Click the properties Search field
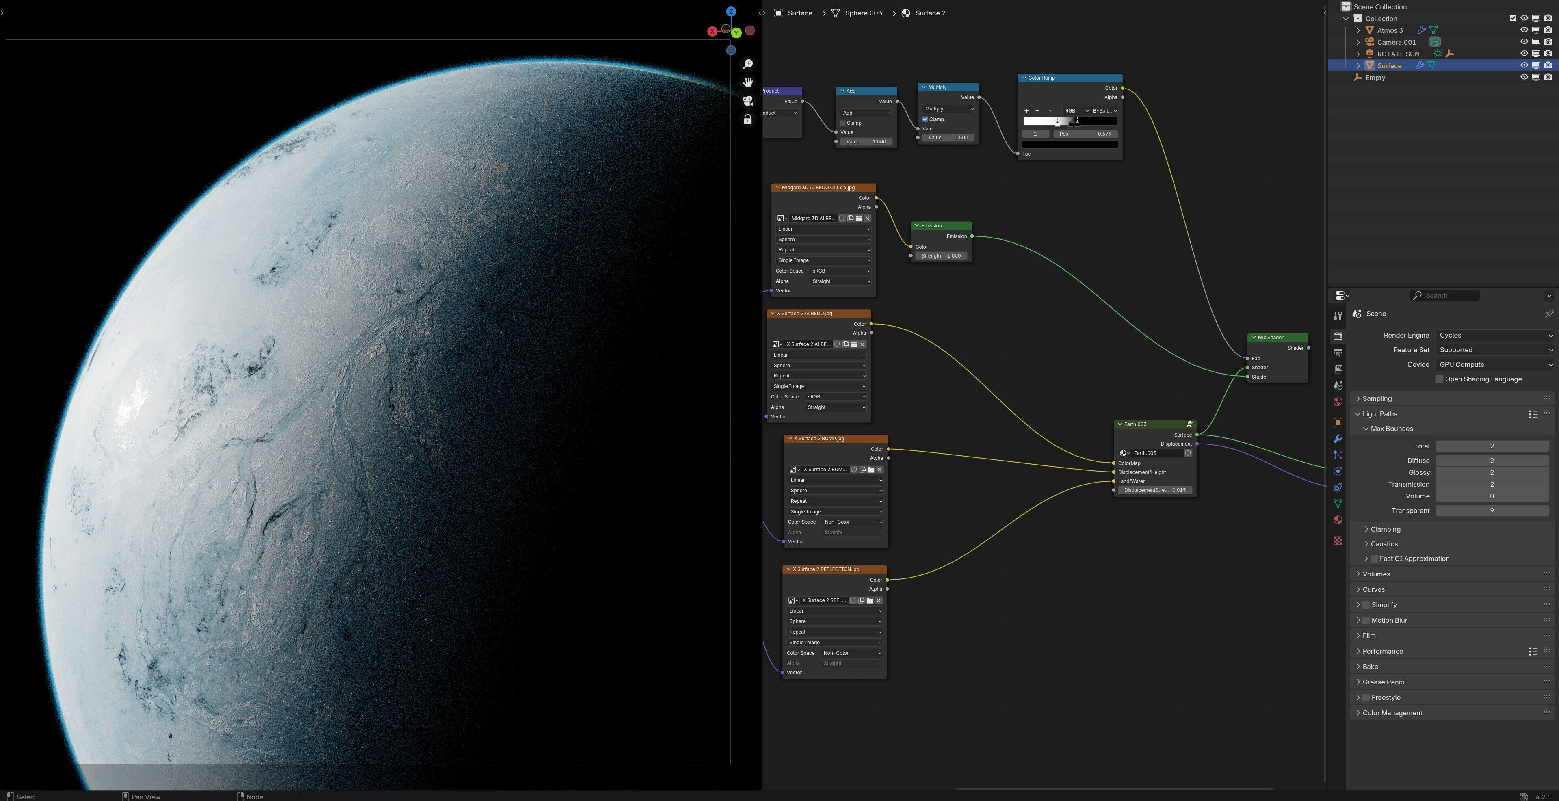1559x801 pixels. 1445,295
